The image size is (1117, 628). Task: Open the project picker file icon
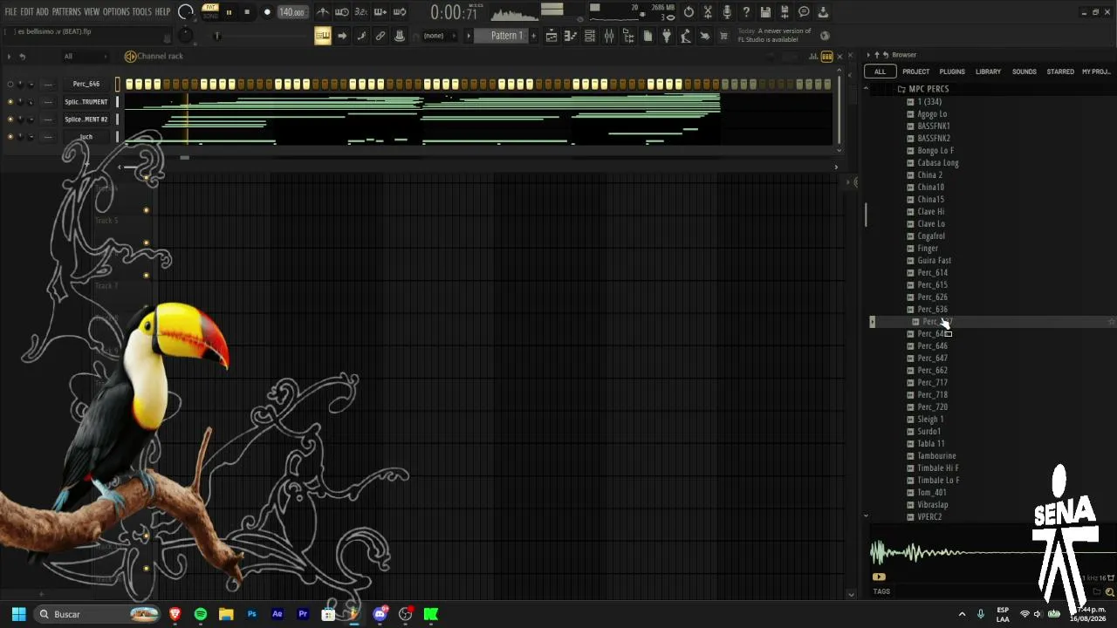tap(648, 36)
